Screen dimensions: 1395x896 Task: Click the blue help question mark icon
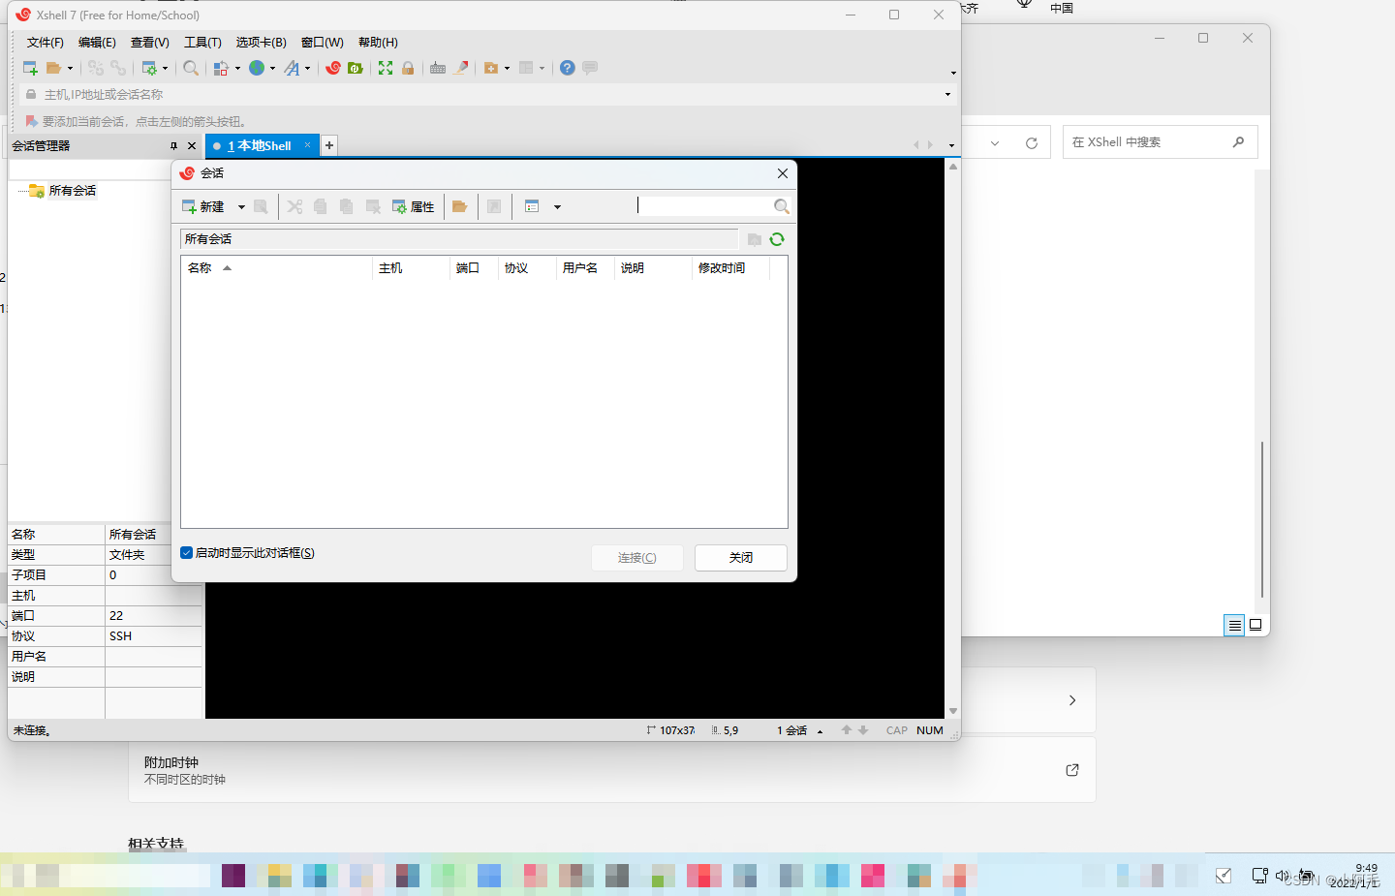point(568,68)
